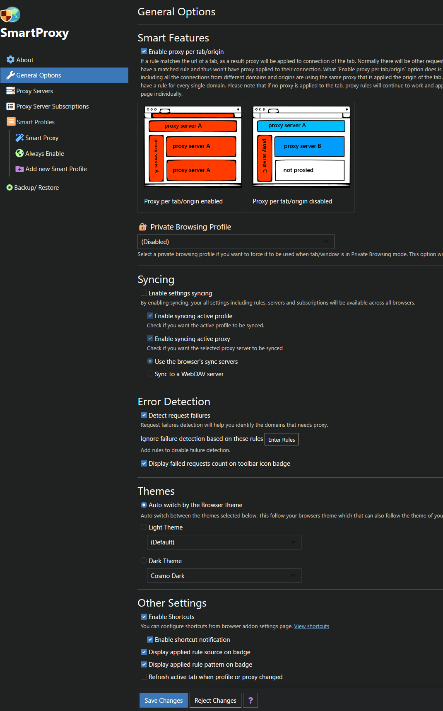Toggle failed requests count badge checkbox
The width and height of the screenshot is (443, 711).
144,463
